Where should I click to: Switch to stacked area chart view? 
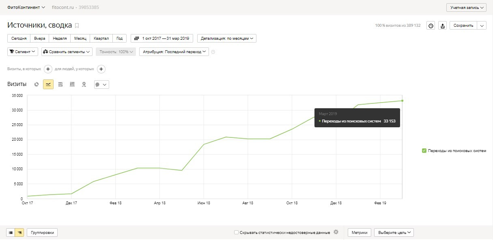[x=60, y=84]
